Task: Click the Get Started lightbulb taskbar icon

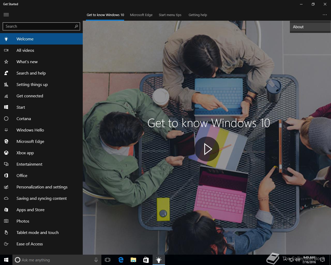Action: [159, 260]
